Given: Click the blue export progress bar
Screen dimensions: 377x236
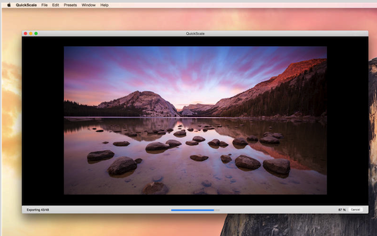Looking at the screenshot, I should [x=195, y=210].
